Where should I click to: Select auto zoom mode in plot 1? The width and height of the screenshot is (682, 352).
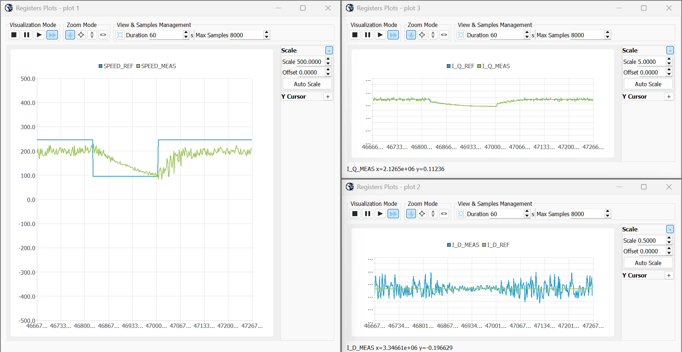(x=70, y=35)
